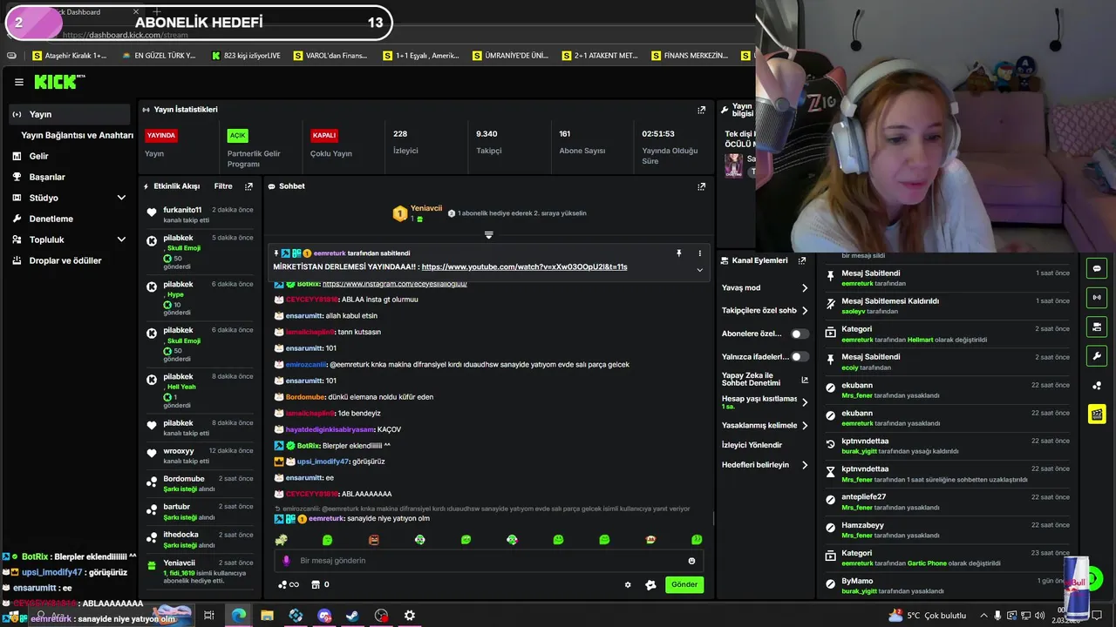This screenshot has width=1116, height=627.
Task: Click İzleyici Yönlendir action
Action: [x=752, y=445]
